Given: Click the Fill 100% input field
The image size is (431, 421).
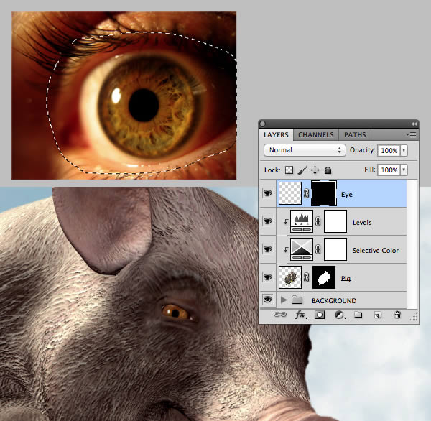Looking at the screenshot, I should point(389,170).
